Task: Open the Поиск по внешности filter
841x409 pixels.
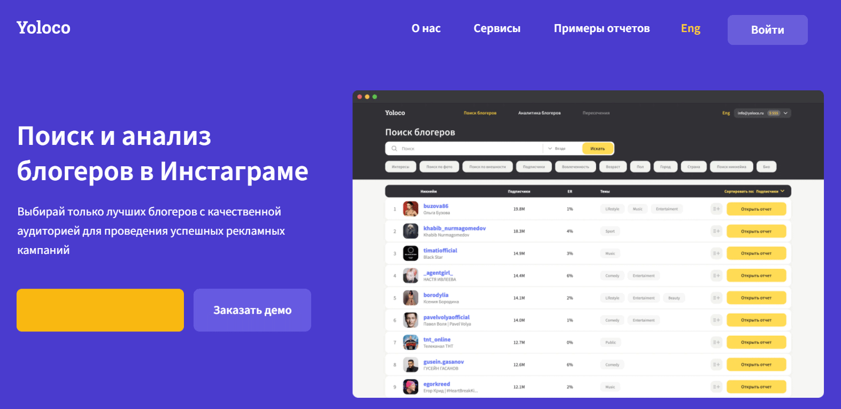Action: [488, 167]
